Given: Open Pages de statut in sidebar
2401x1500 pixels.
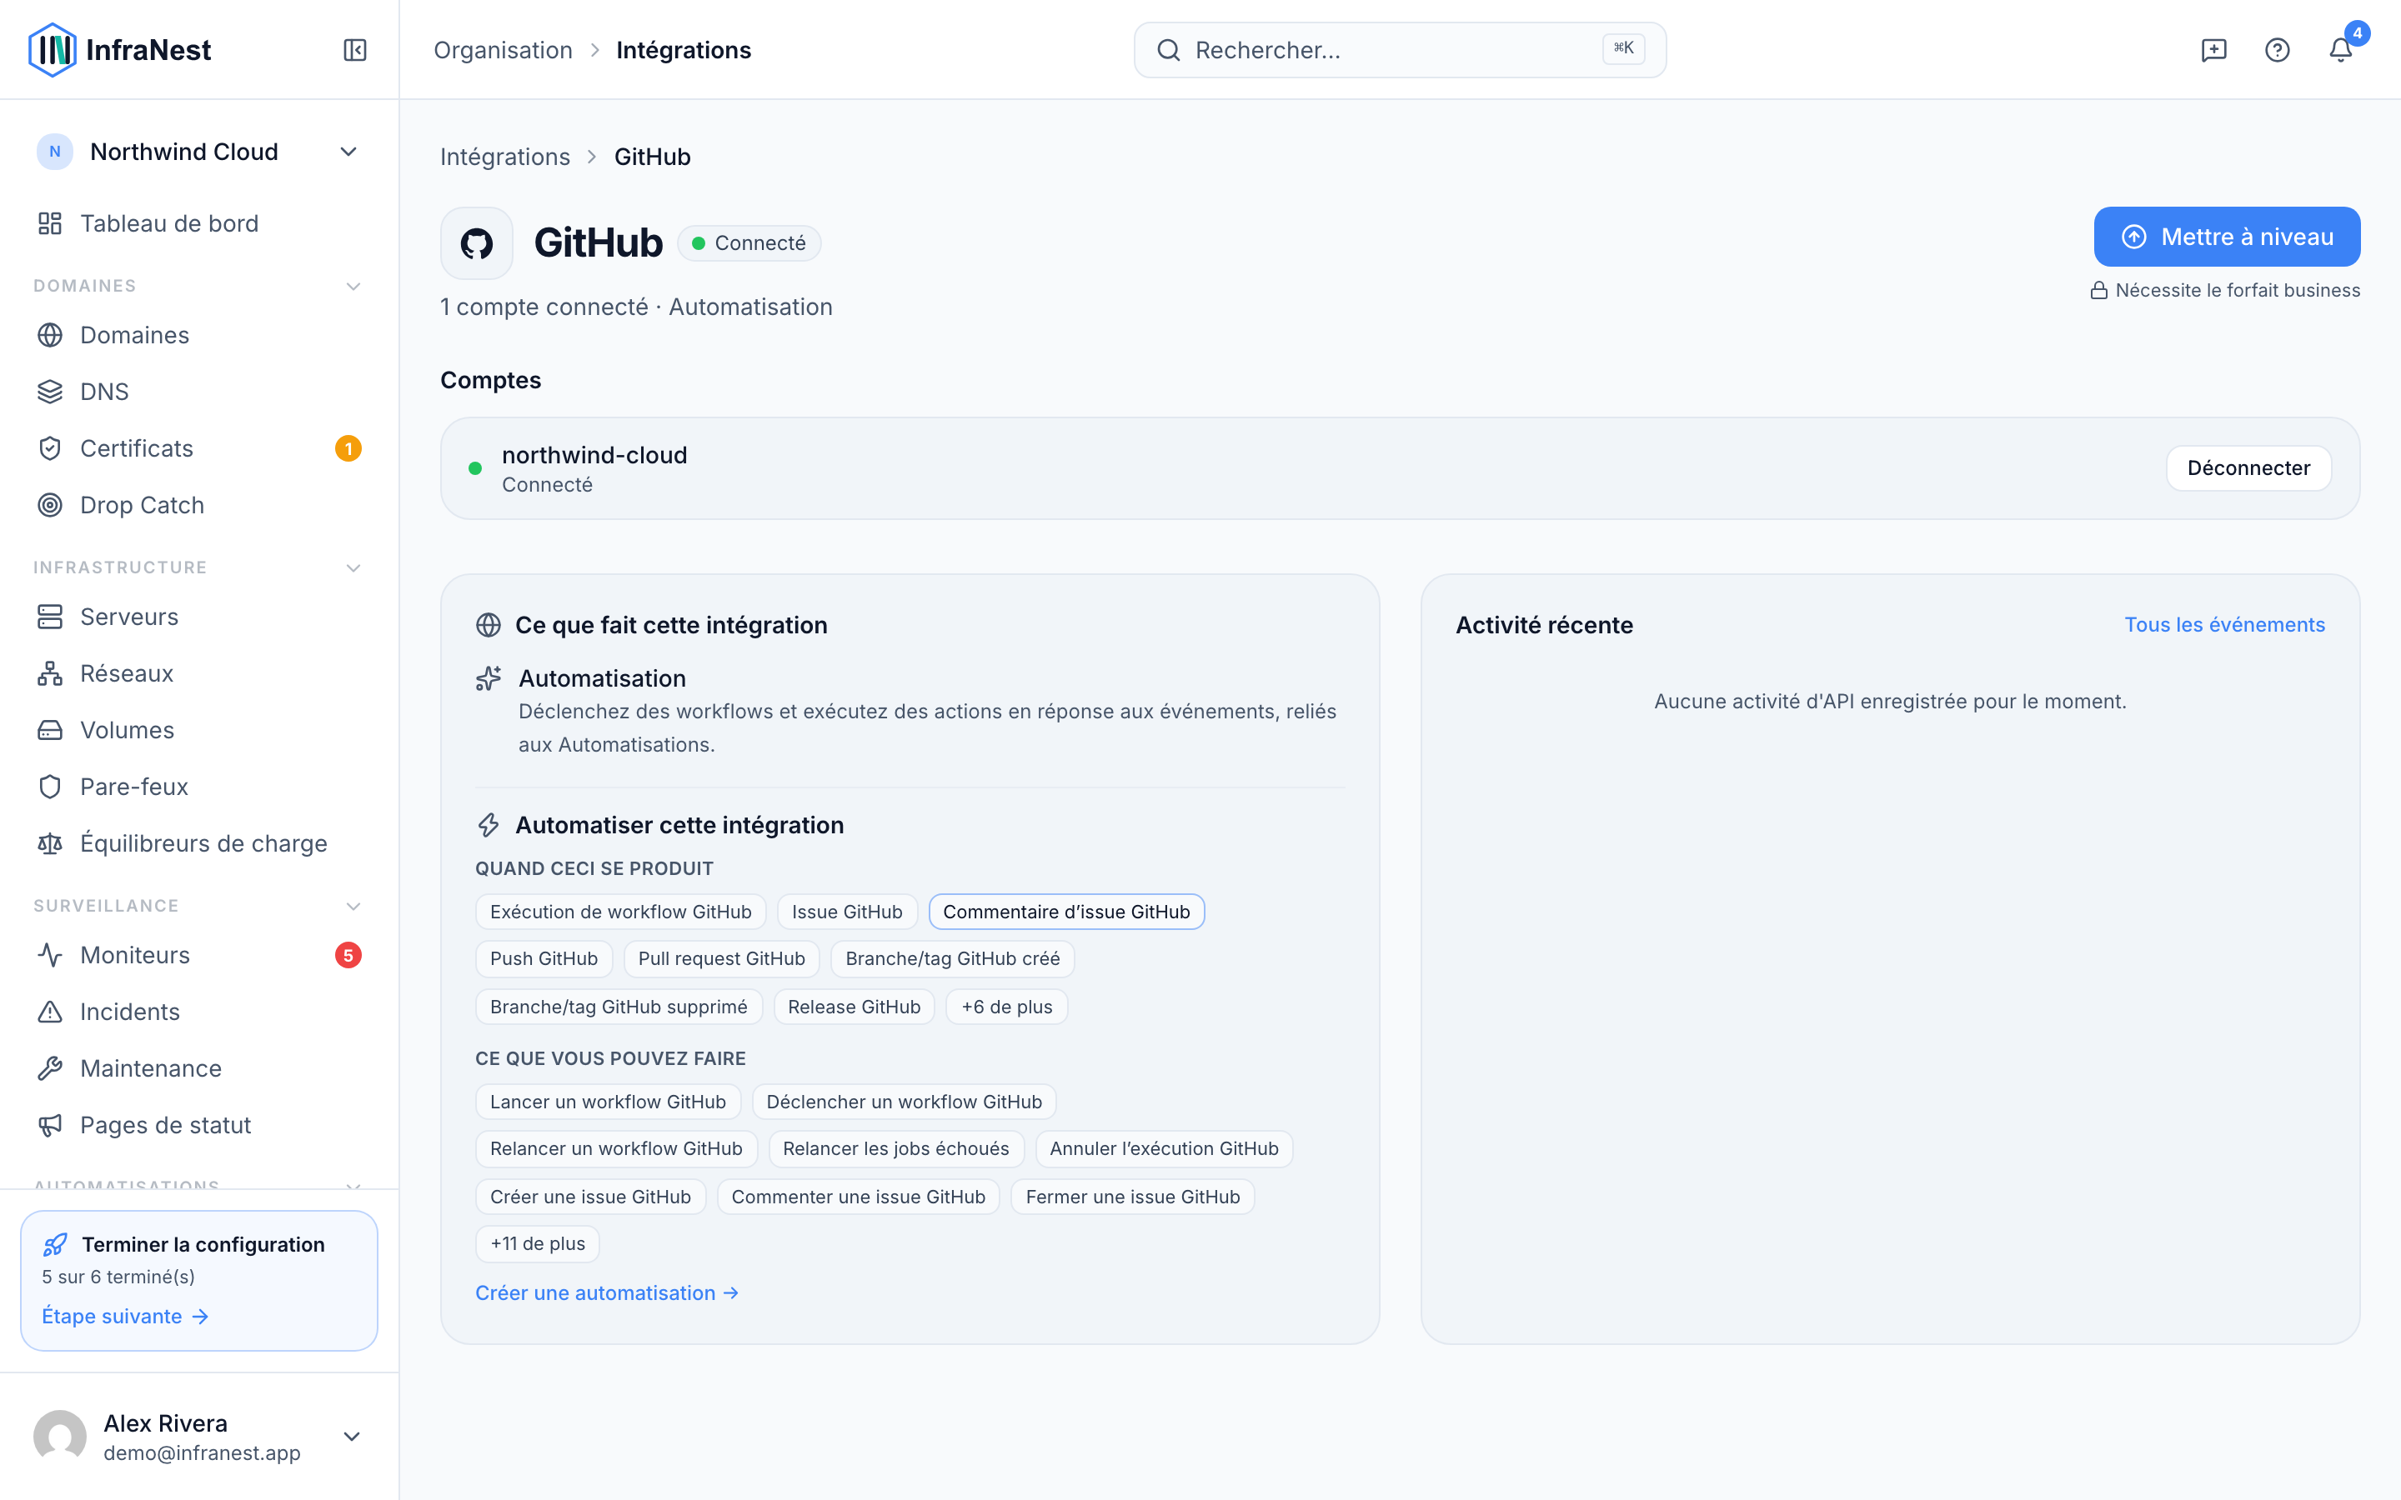Looking at the screenshot, I should (198, 1125).
